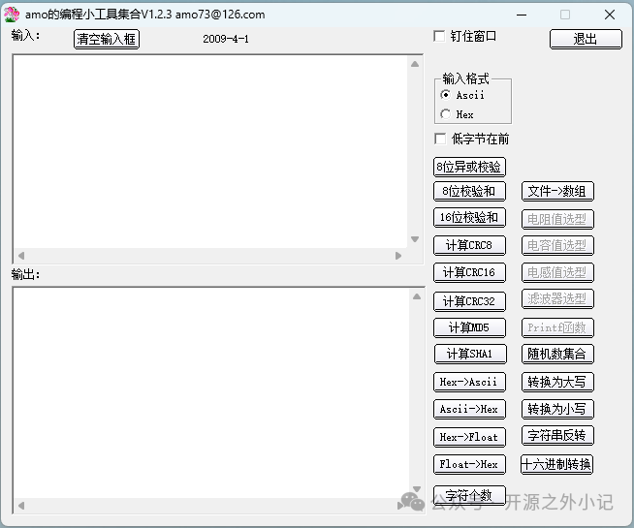The height and width of the screenshot is (528, 634).
Task: Click input box scroll right arrow
Action: [398, 256]
